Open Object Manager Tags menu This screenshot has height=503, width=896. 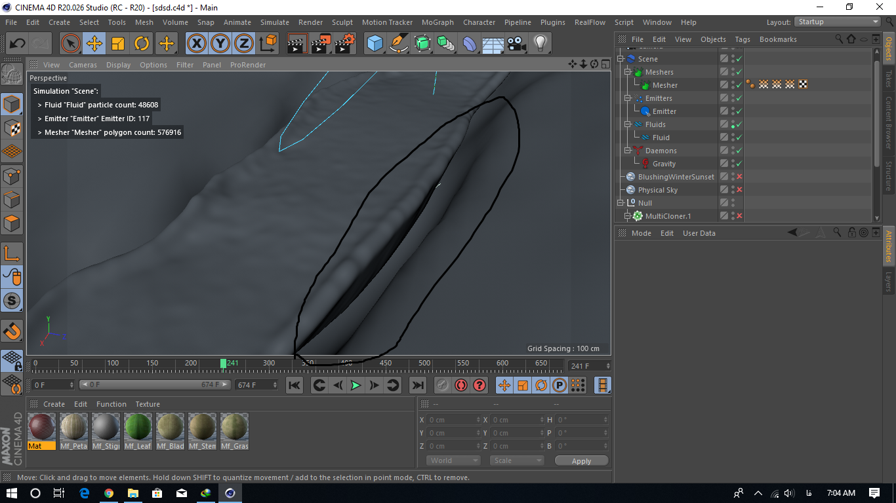pos(743,39)
